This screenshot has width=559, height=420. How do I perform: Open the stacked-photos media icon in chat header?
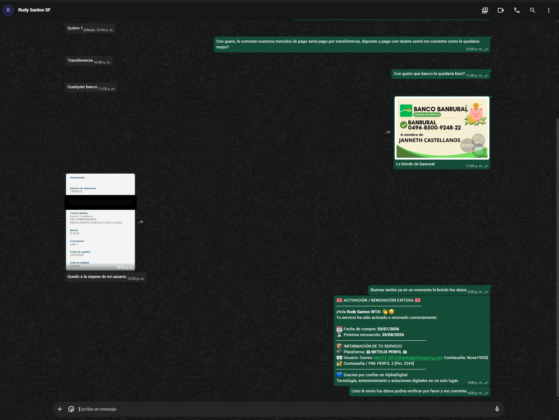coord(485,10)
